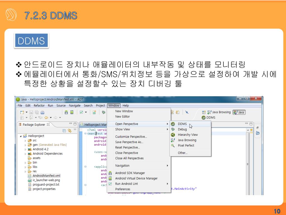The width and height of the screenshot is (286, 215).
Task: Choose Open Perspective in Window menu
Action: [x=139, y=124]
